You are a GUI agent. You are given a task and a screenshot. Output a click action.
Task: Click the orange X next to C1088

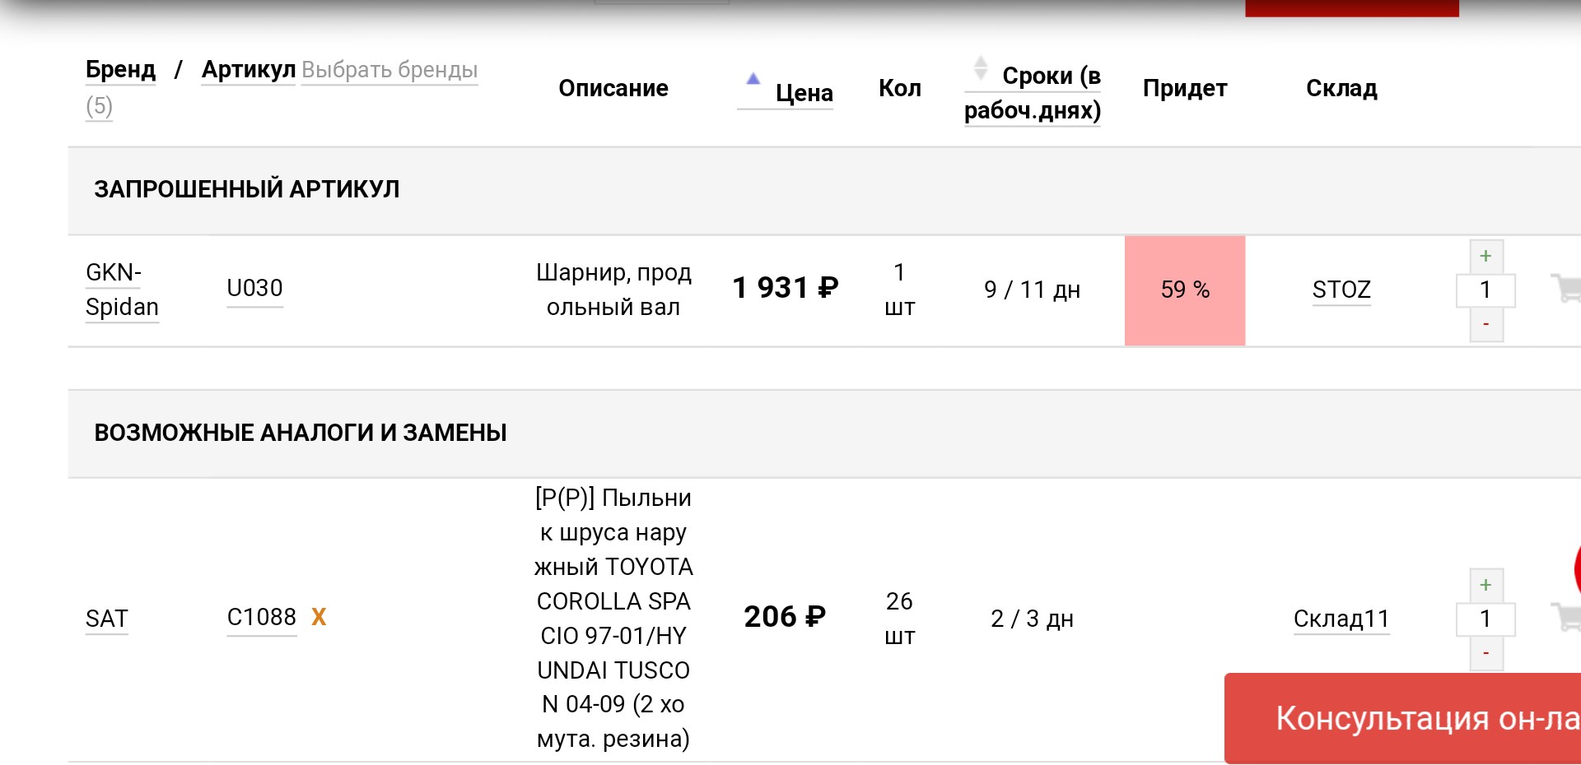(x=319, y=617)
